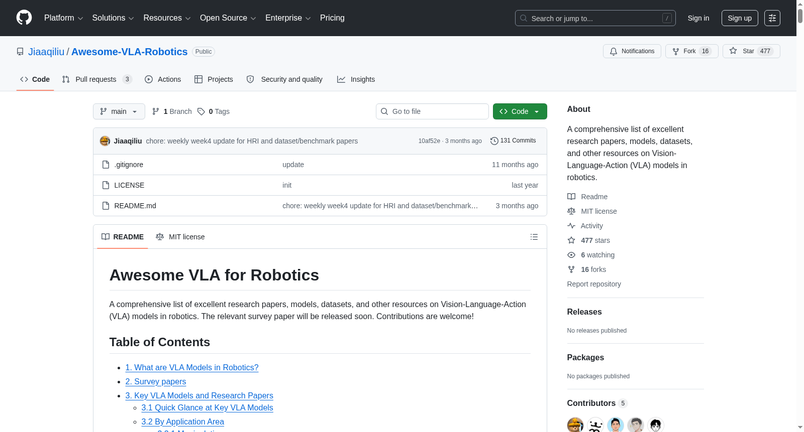The height and width of the screenshot is (432, 804).
Task: Open the Jiaaqiliu owner link
Action: pyautogui.click(x=46, y=52)
